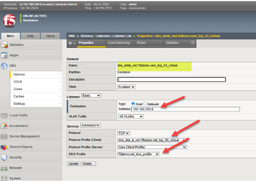The width and height of the screenshot is (256, 181).
Task: Click the DNS globe icon
Action: pos(5,66)
